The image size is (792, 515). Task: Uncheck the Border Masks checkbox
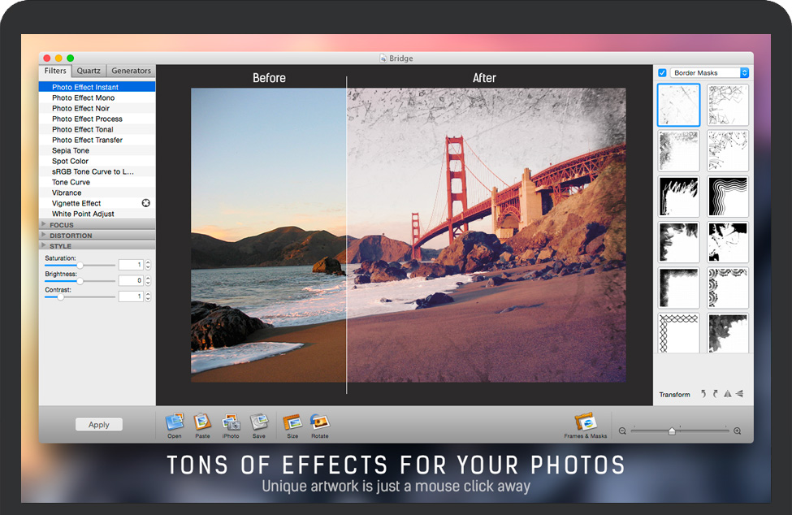point(662,73)
